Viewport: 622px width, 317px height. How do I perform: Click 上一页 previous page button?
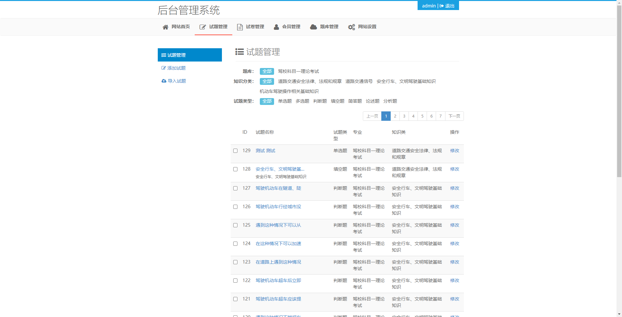(372, 116)
